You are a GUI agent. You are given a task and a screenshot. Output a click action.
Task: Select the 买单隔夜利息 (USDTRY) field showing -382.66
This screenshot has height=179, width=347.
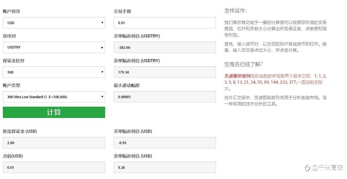click(x=165, y=47)
